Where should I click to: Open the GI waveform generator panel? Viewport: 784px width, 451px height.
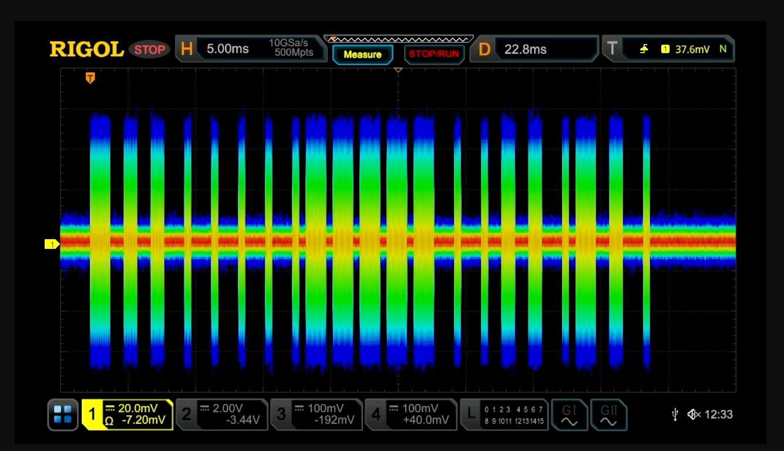click(x=570, y=415)
